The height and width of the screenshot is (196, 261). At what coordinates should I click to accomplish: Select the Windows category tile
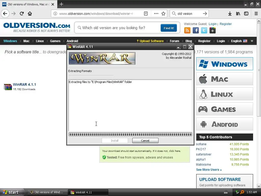click(x=225, y=64)
